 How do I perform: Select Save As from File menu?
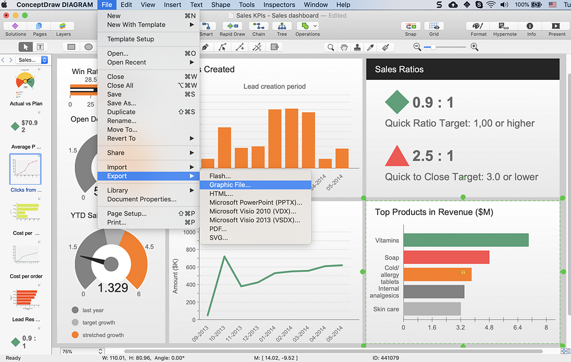pyautogui.click(x=148, y=103)
